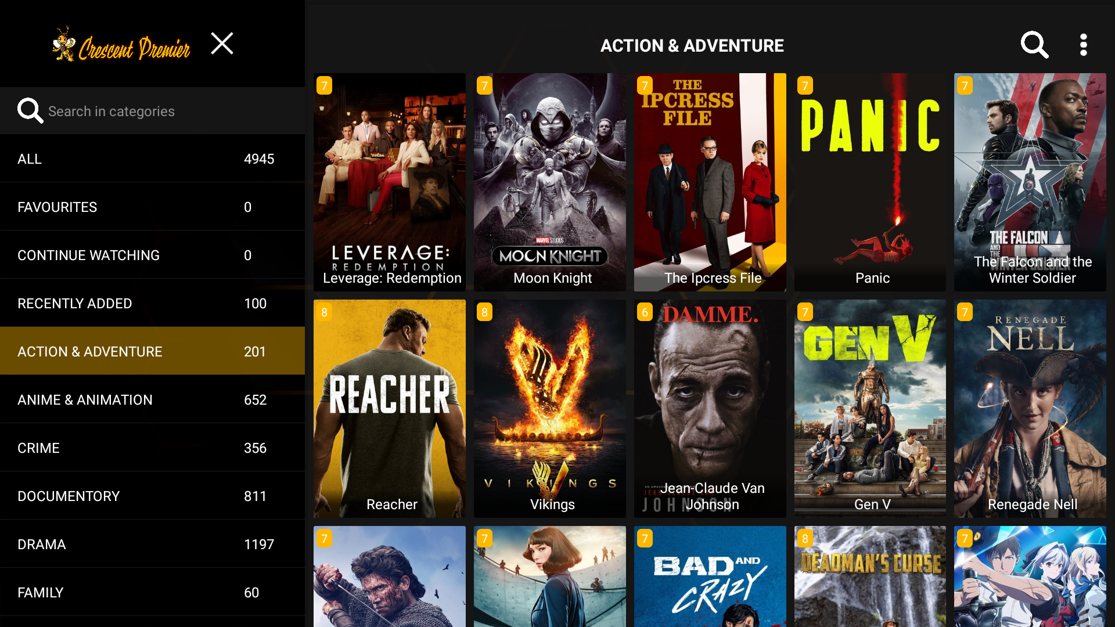Open the Gen V poster
1115x627 pixels.
(x=870, y=409)
